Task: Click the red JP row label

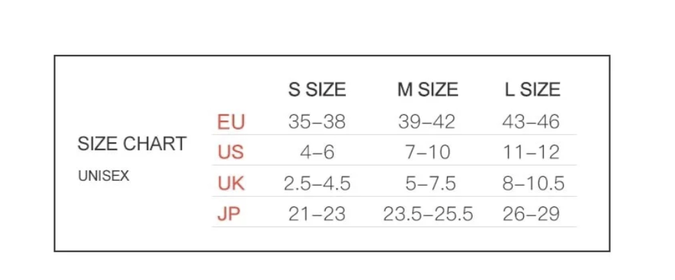Action: point(229,213)
